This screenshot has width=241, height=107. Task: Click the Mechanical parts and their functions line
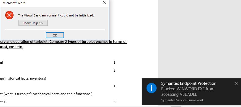(x=46, y=94)
